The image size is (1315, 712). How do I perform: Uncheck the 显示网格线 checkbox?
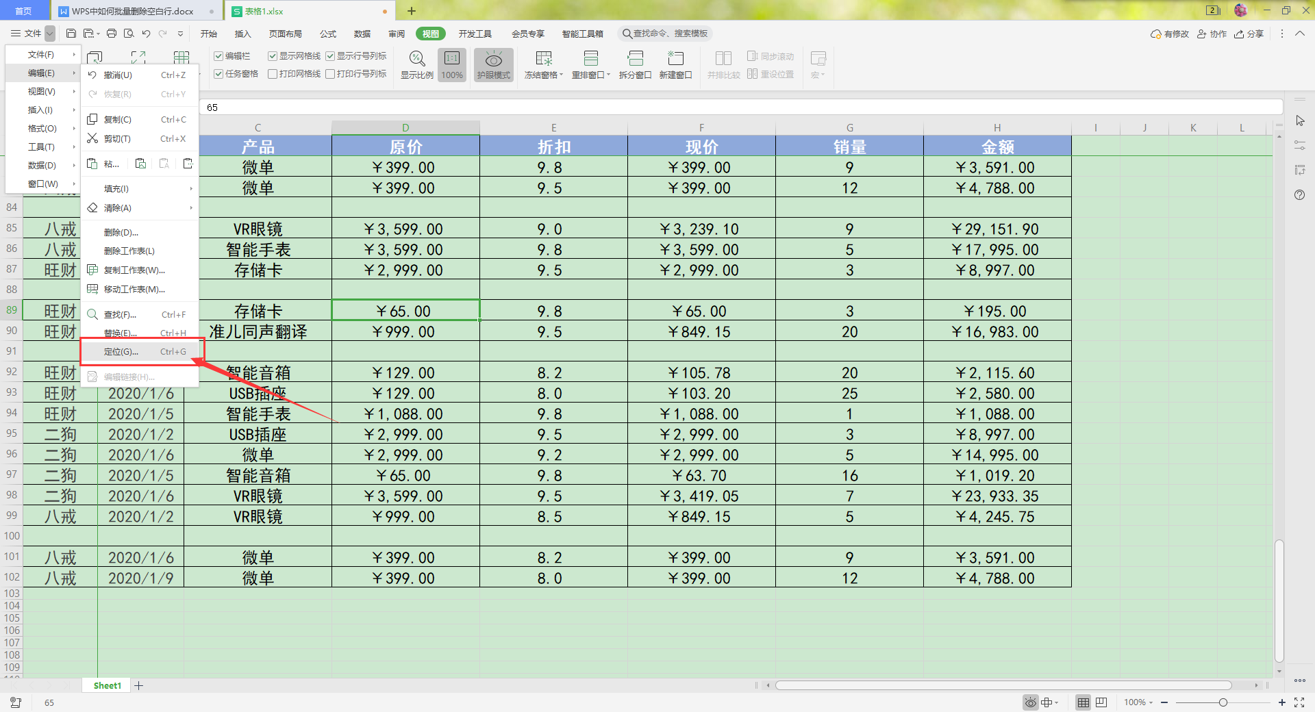point(273,56)
